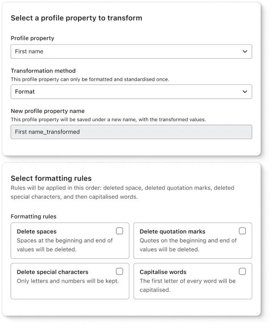Click the First name_transformed input field
This screenshot has width=274, height=328.
tap(131, 132)
